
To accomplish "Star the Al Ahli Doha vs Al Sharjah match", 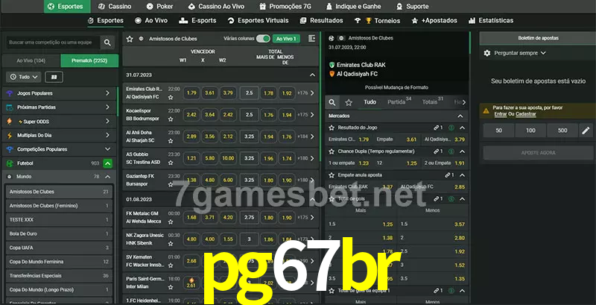I will point(171,141).
